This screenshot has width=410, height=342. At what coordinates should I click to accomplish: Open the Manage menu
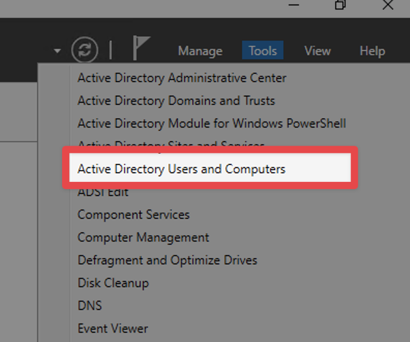[200, 51]
